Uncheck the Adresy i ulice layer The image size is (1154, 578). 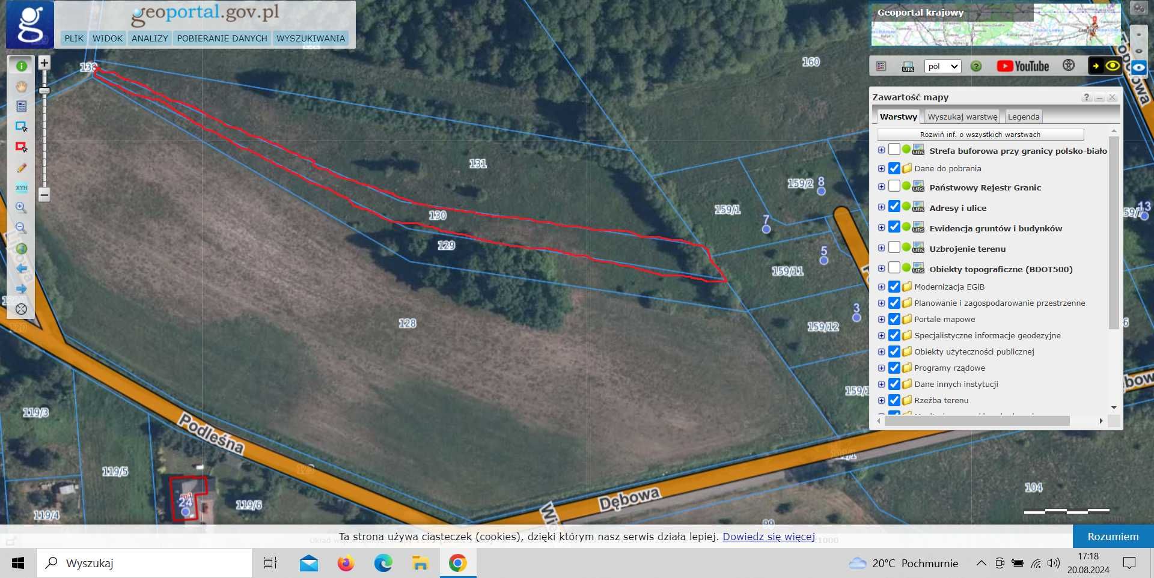point(894,207)
